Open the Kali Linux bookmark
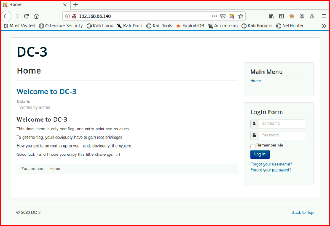The width and height of the screenshot is (330, 226). pyautogui.click(x=100, y=26)
